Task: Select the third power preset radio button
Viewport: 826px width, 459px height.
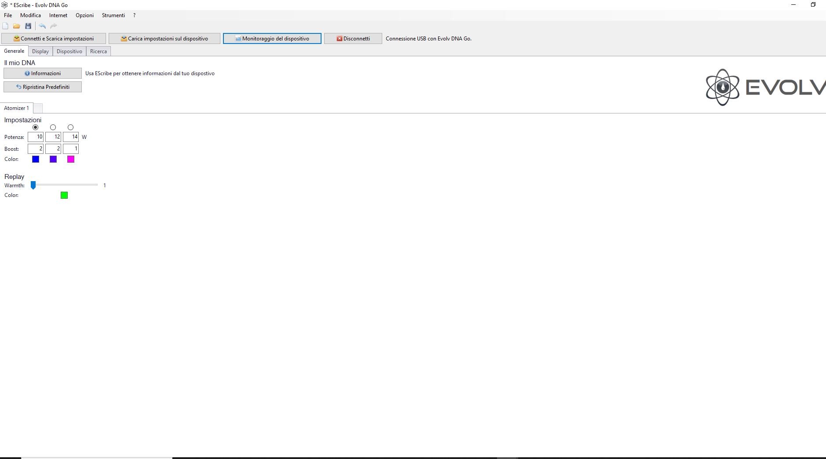Action: click(x=70, y=127)
